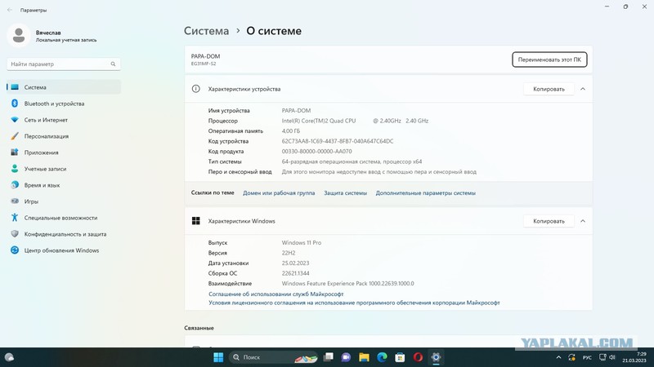Open Домен или рабочая группа link
This screenshot has height=367, width=654.
pyautogui.click(x=279, y=193)
